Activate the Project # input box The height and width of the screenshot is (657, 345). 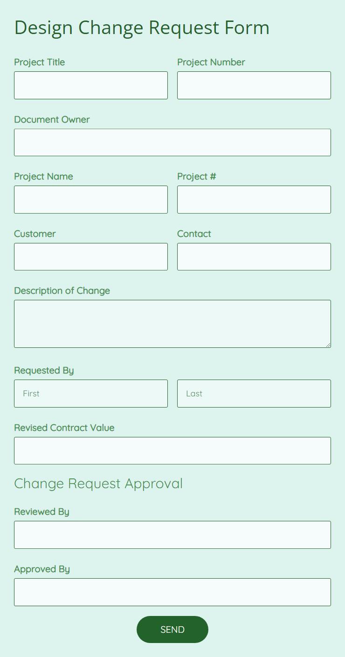[254, 200]
